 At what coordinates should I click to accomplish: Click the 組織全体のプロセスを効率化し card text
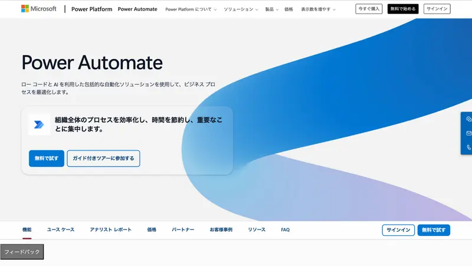click(139, 124)
